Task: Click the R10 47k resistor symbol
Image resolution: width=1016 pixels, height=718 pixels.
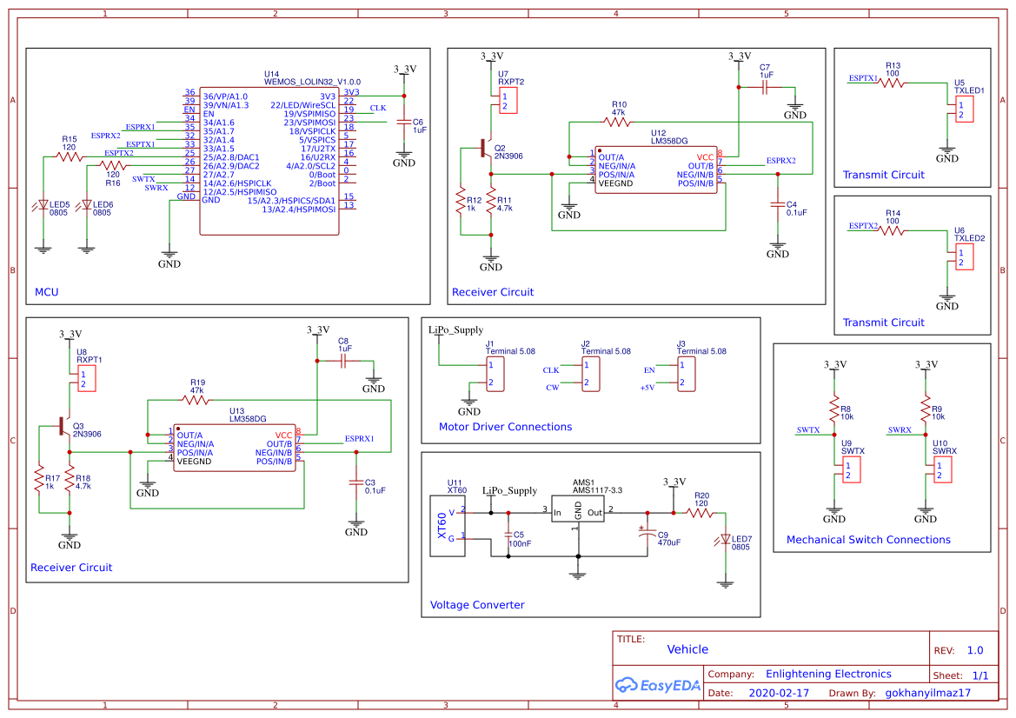Action: tap(619, 123)
